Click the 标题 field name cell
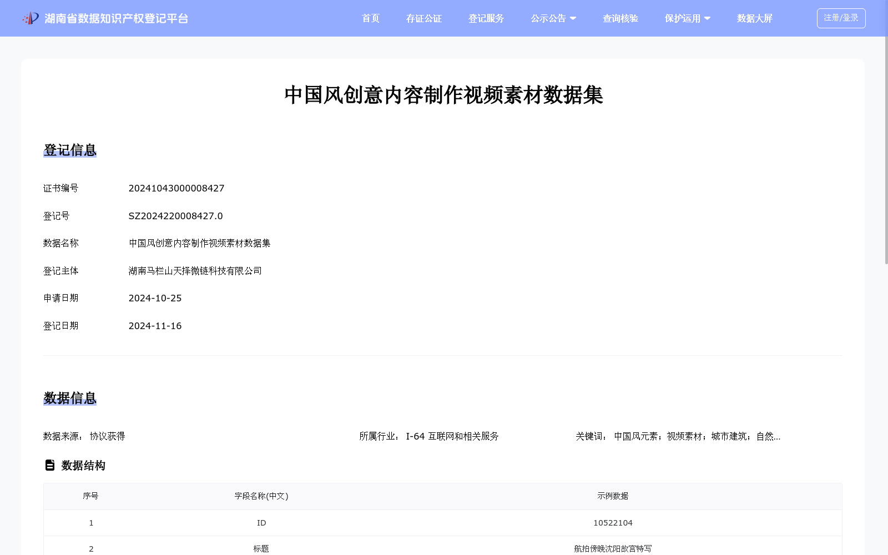Viewport: 888px width, 555px height. [x=261, y=549]
